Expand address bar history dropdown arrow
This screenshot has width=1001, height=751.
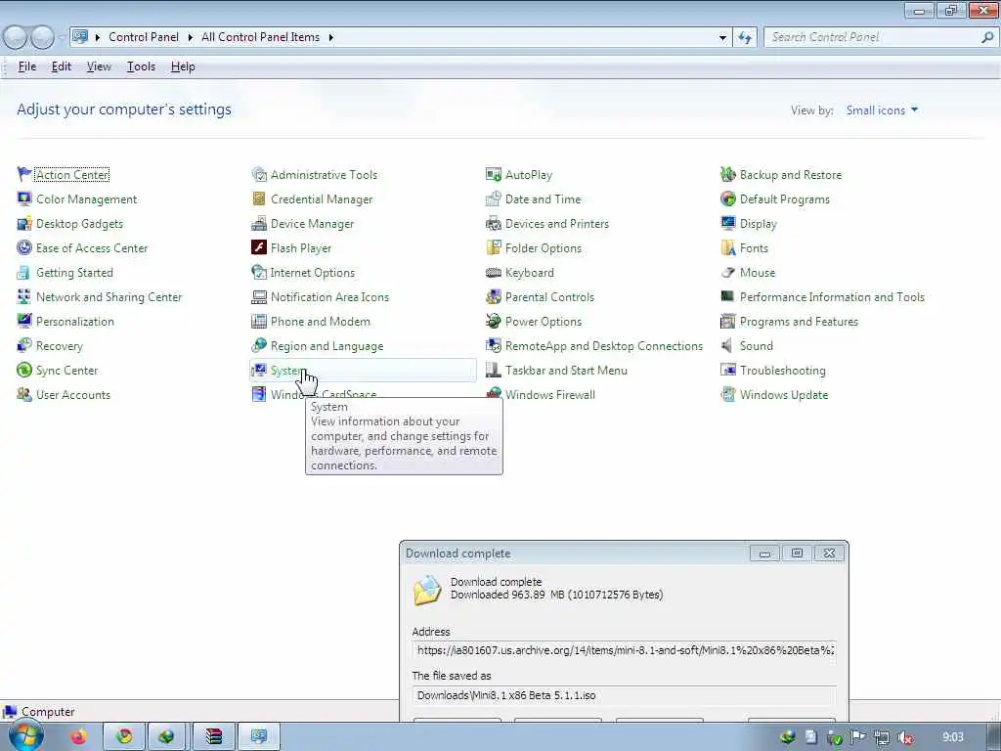click(722, 38)
